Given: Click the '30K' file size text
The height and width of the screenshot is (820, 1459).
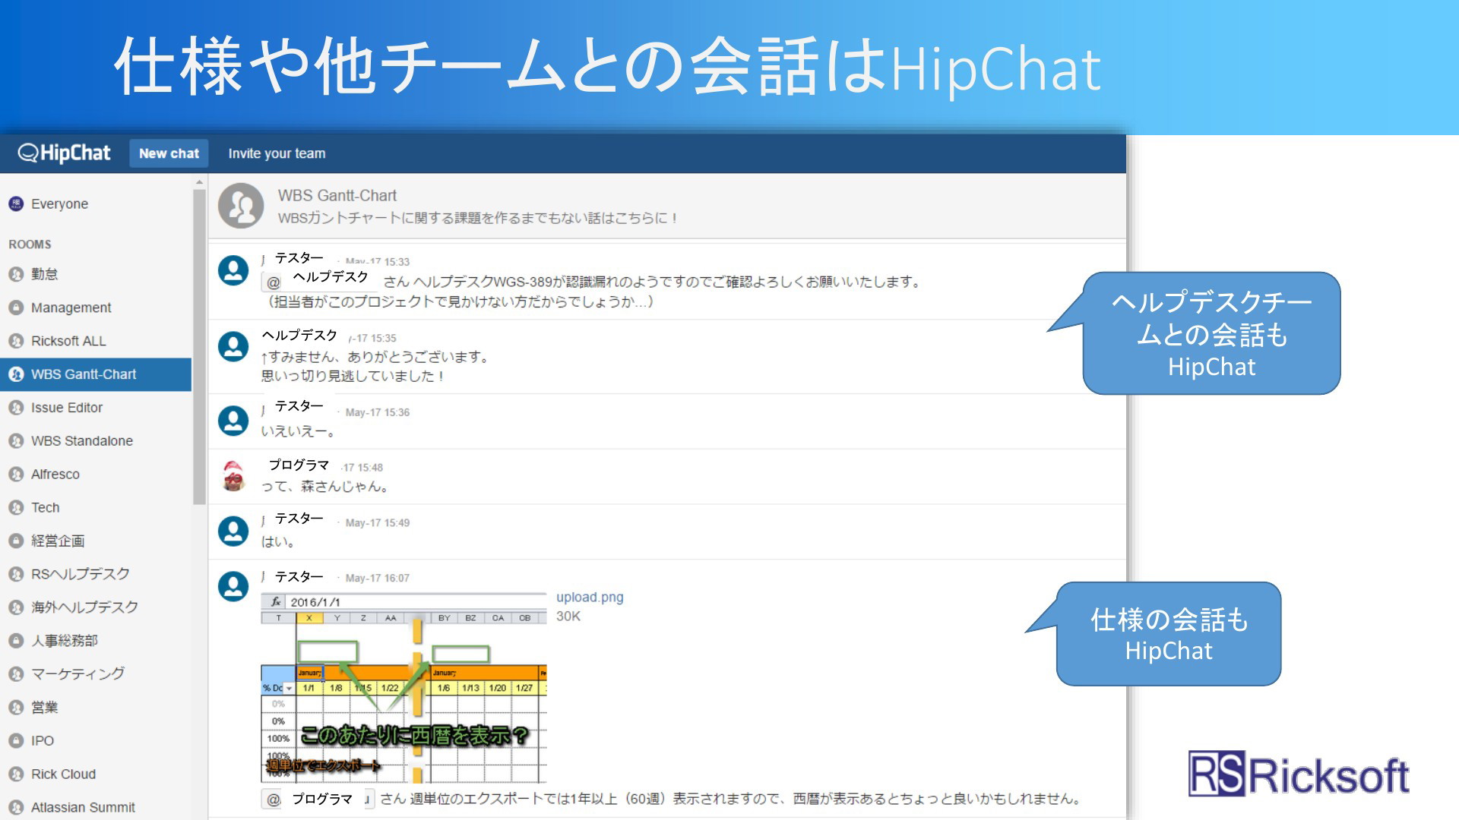Looking at the screenshot, I should coord(568,617).
